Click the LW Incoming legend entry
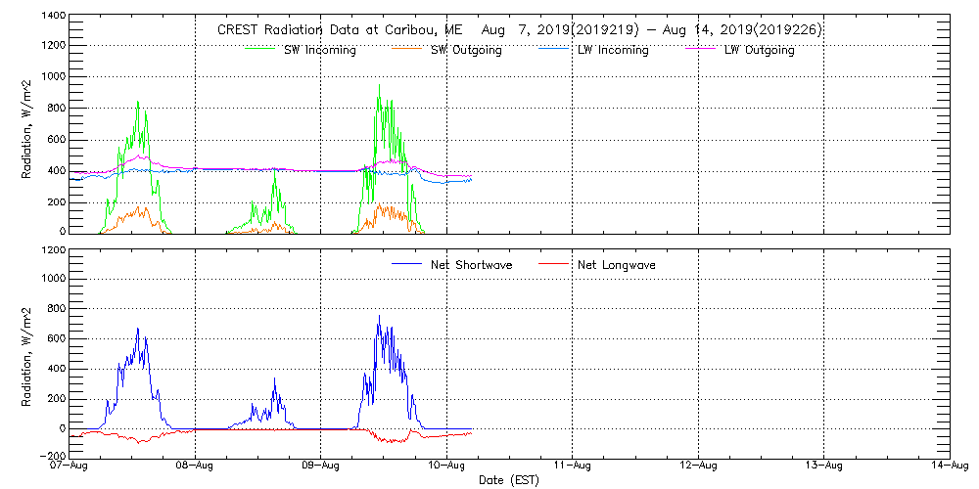Screen dimensions: 979x489 612,50
